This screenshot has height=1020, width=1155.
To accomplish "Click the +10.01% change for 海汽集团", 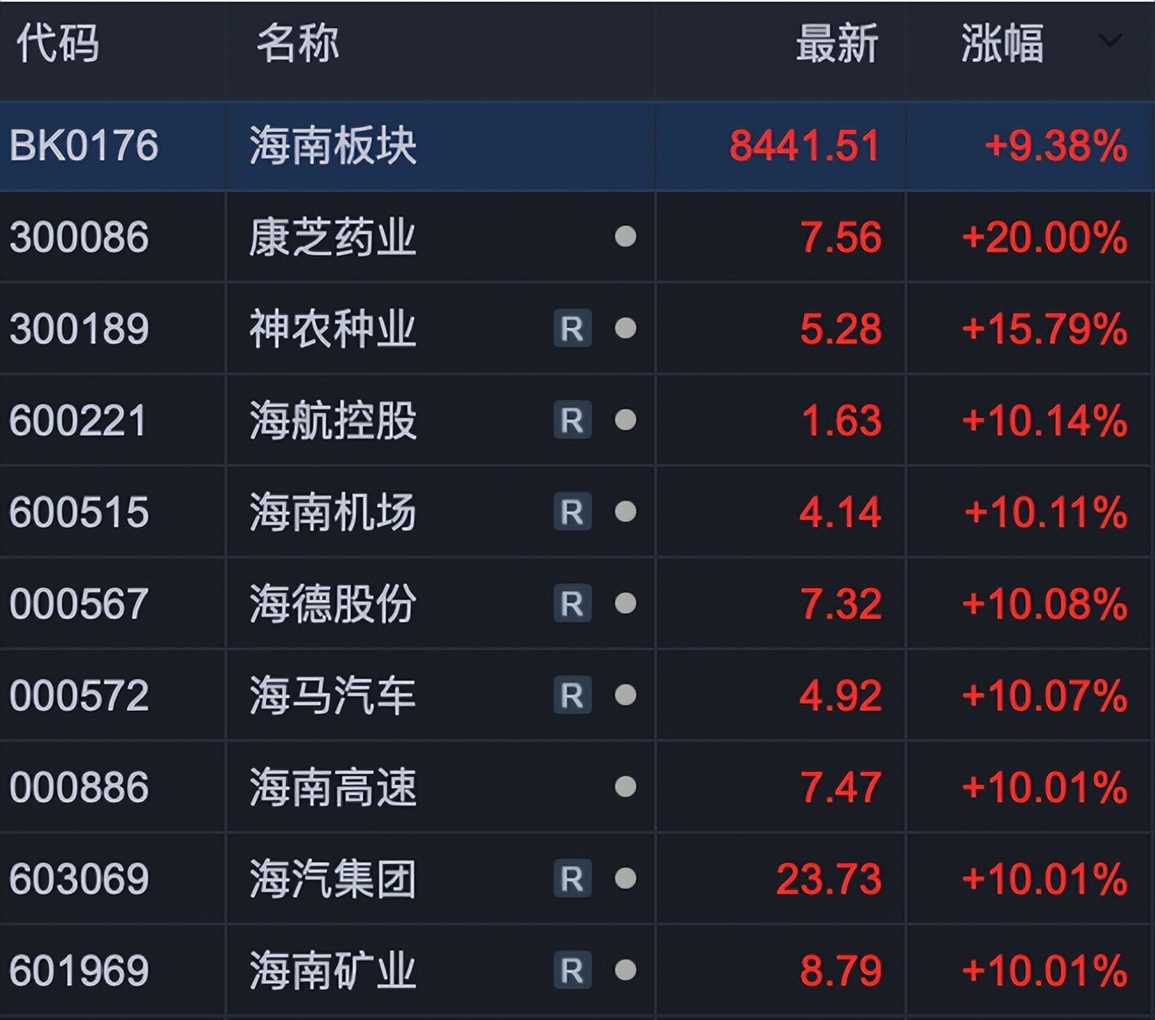I will [1045, 879].
